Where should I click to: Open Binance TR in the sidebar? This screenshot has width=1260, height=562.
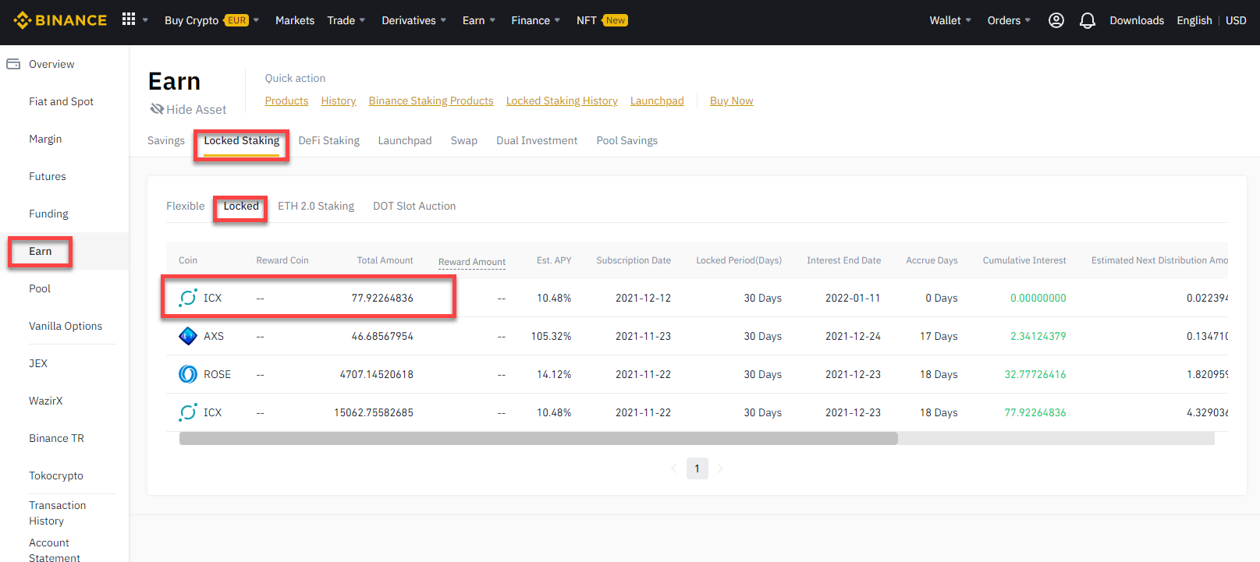[x=56, y=438]
